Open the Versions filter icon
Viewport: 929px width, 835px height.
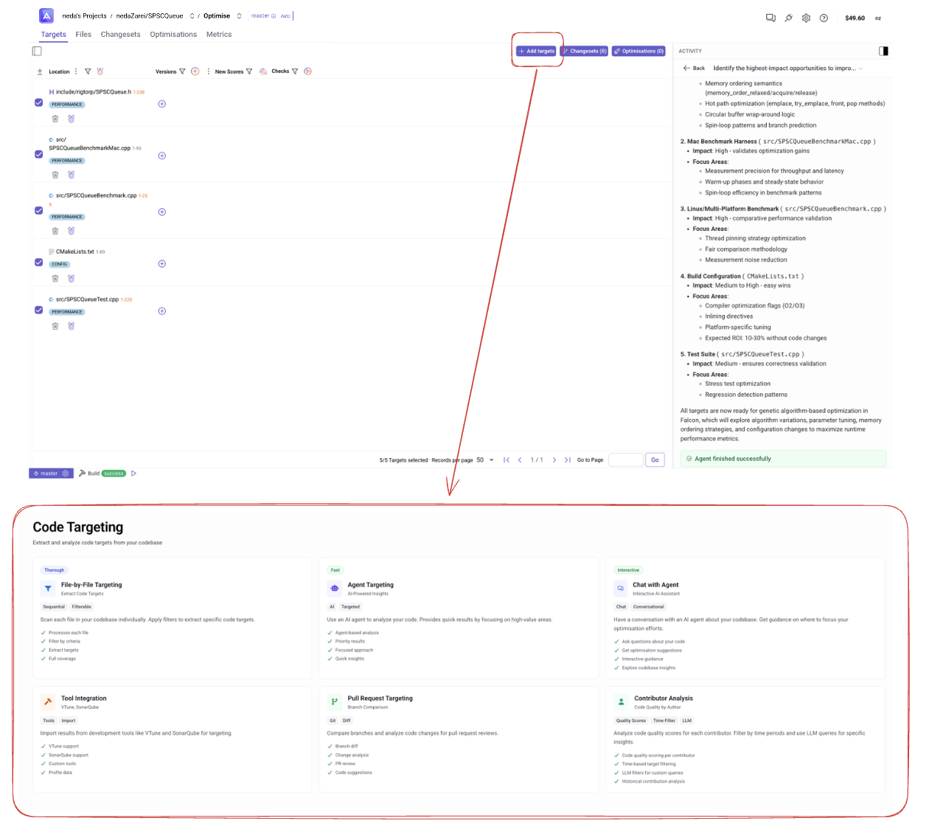tap(183, 71)
